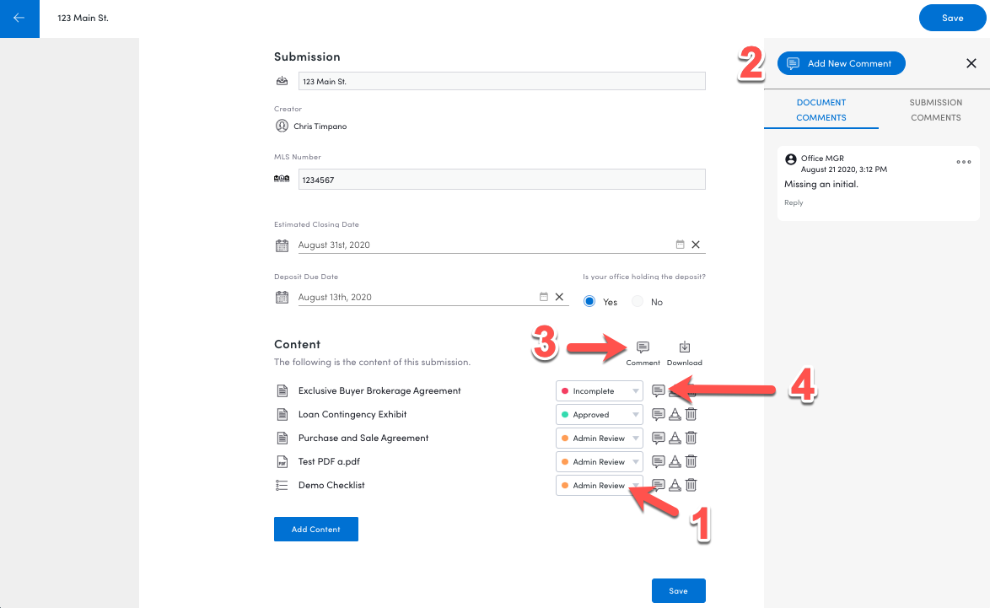Open Loan Contingency Exhibit document name
Viewport: 990px width, 608px height.
pyautogui.click(x=352, y=414)
